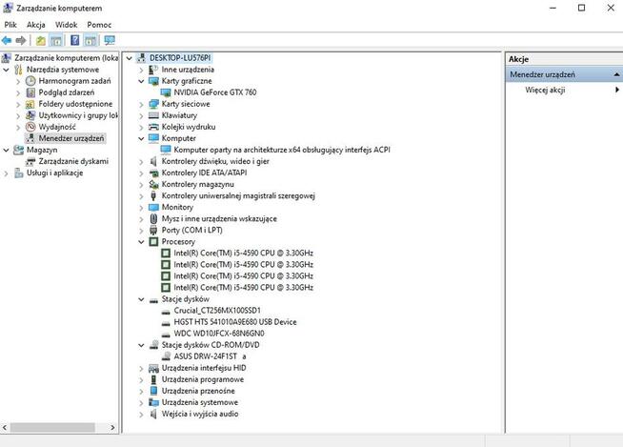
Task: Select Komputer oparty na architekturze x64 entry
Action: coord(282,150)
